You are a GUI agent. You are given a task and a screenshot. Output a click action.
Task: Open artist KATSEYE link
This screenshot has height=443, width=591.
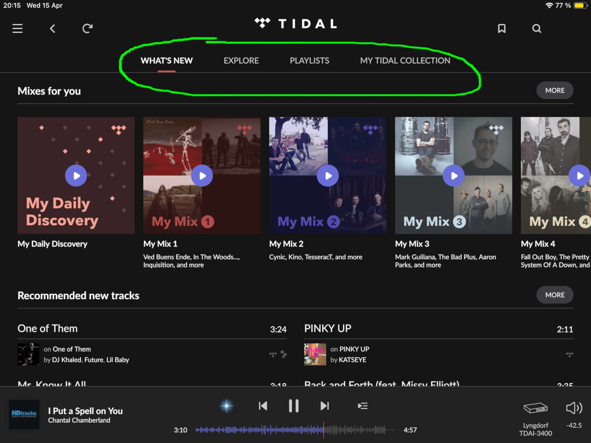(352, 360)
